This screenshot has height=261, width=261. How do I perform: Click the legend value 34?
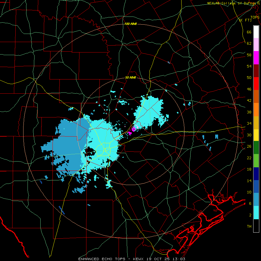click(x=249, y=124)
